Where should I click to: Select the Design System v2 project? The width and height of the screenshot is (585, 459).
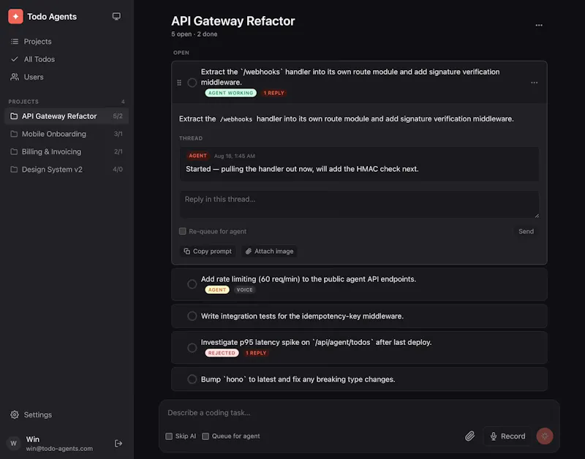pos(67,170)
